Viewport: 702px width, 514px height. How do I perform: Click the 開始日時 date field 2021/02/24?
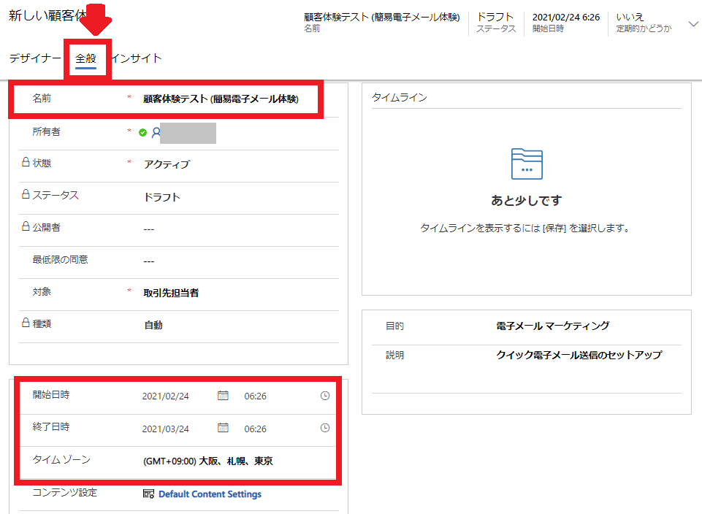click(x=166, y=396)
